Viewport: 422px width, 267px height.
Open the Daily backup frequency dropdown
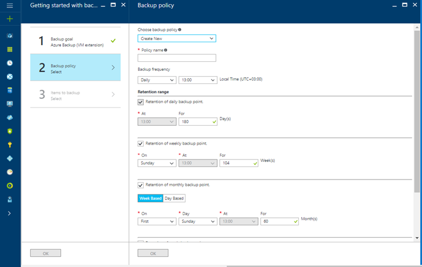coord(157,80)
